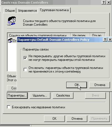Click Отмена in the Параметры dialog
The width and height of the screenshot is (112, 127).
(x=100, y=85)
